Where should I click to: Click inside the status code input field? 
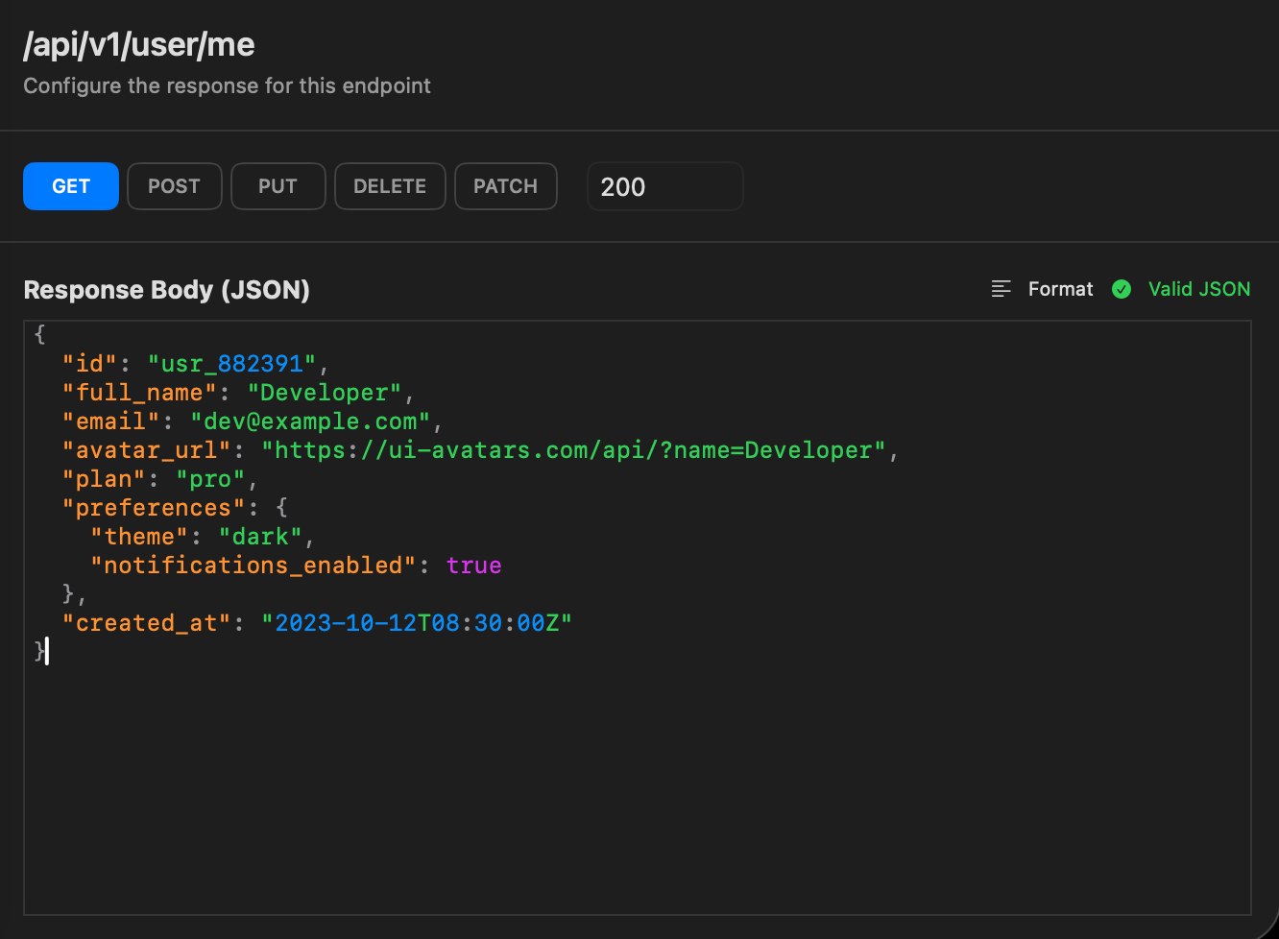tap(664, 186)
